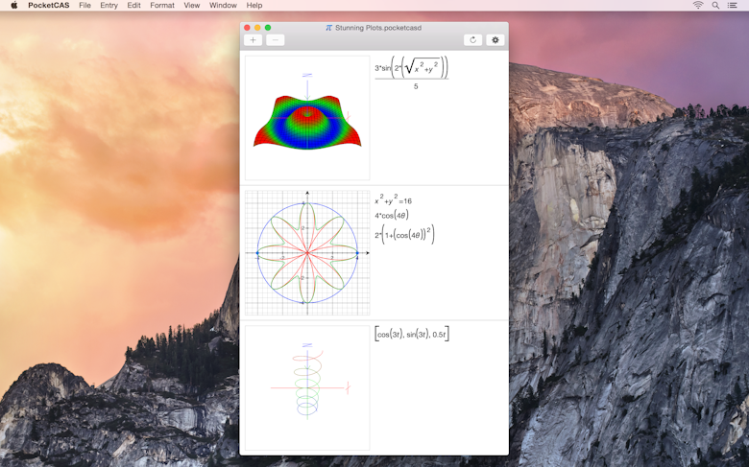
Task: Open Spotlight search magnifier icon
Action: pyautogui.click(x=715, y=5)
